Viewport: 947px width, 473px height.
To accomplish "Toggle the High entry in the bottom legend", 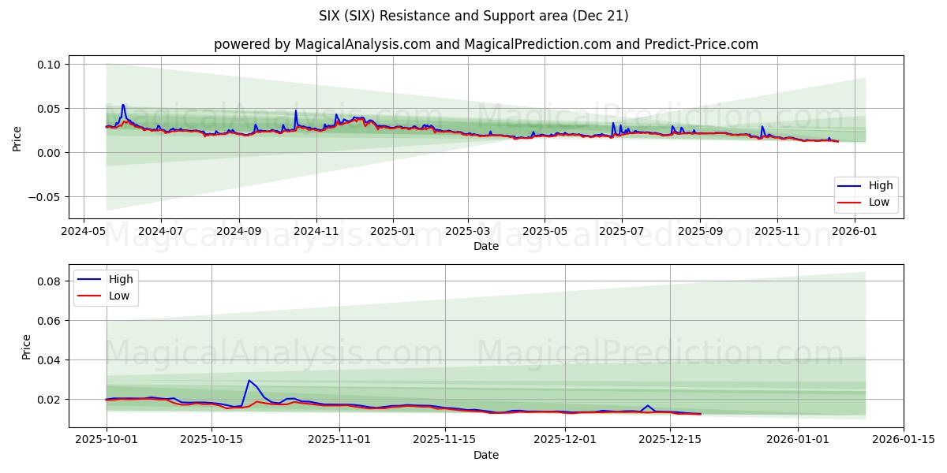I will click(118, 277).
